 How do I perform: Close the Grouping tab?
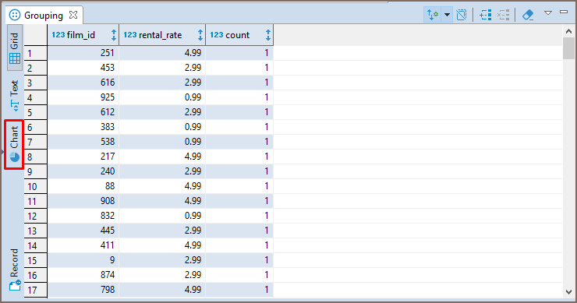pyautogui.click(x=73, y=15)
